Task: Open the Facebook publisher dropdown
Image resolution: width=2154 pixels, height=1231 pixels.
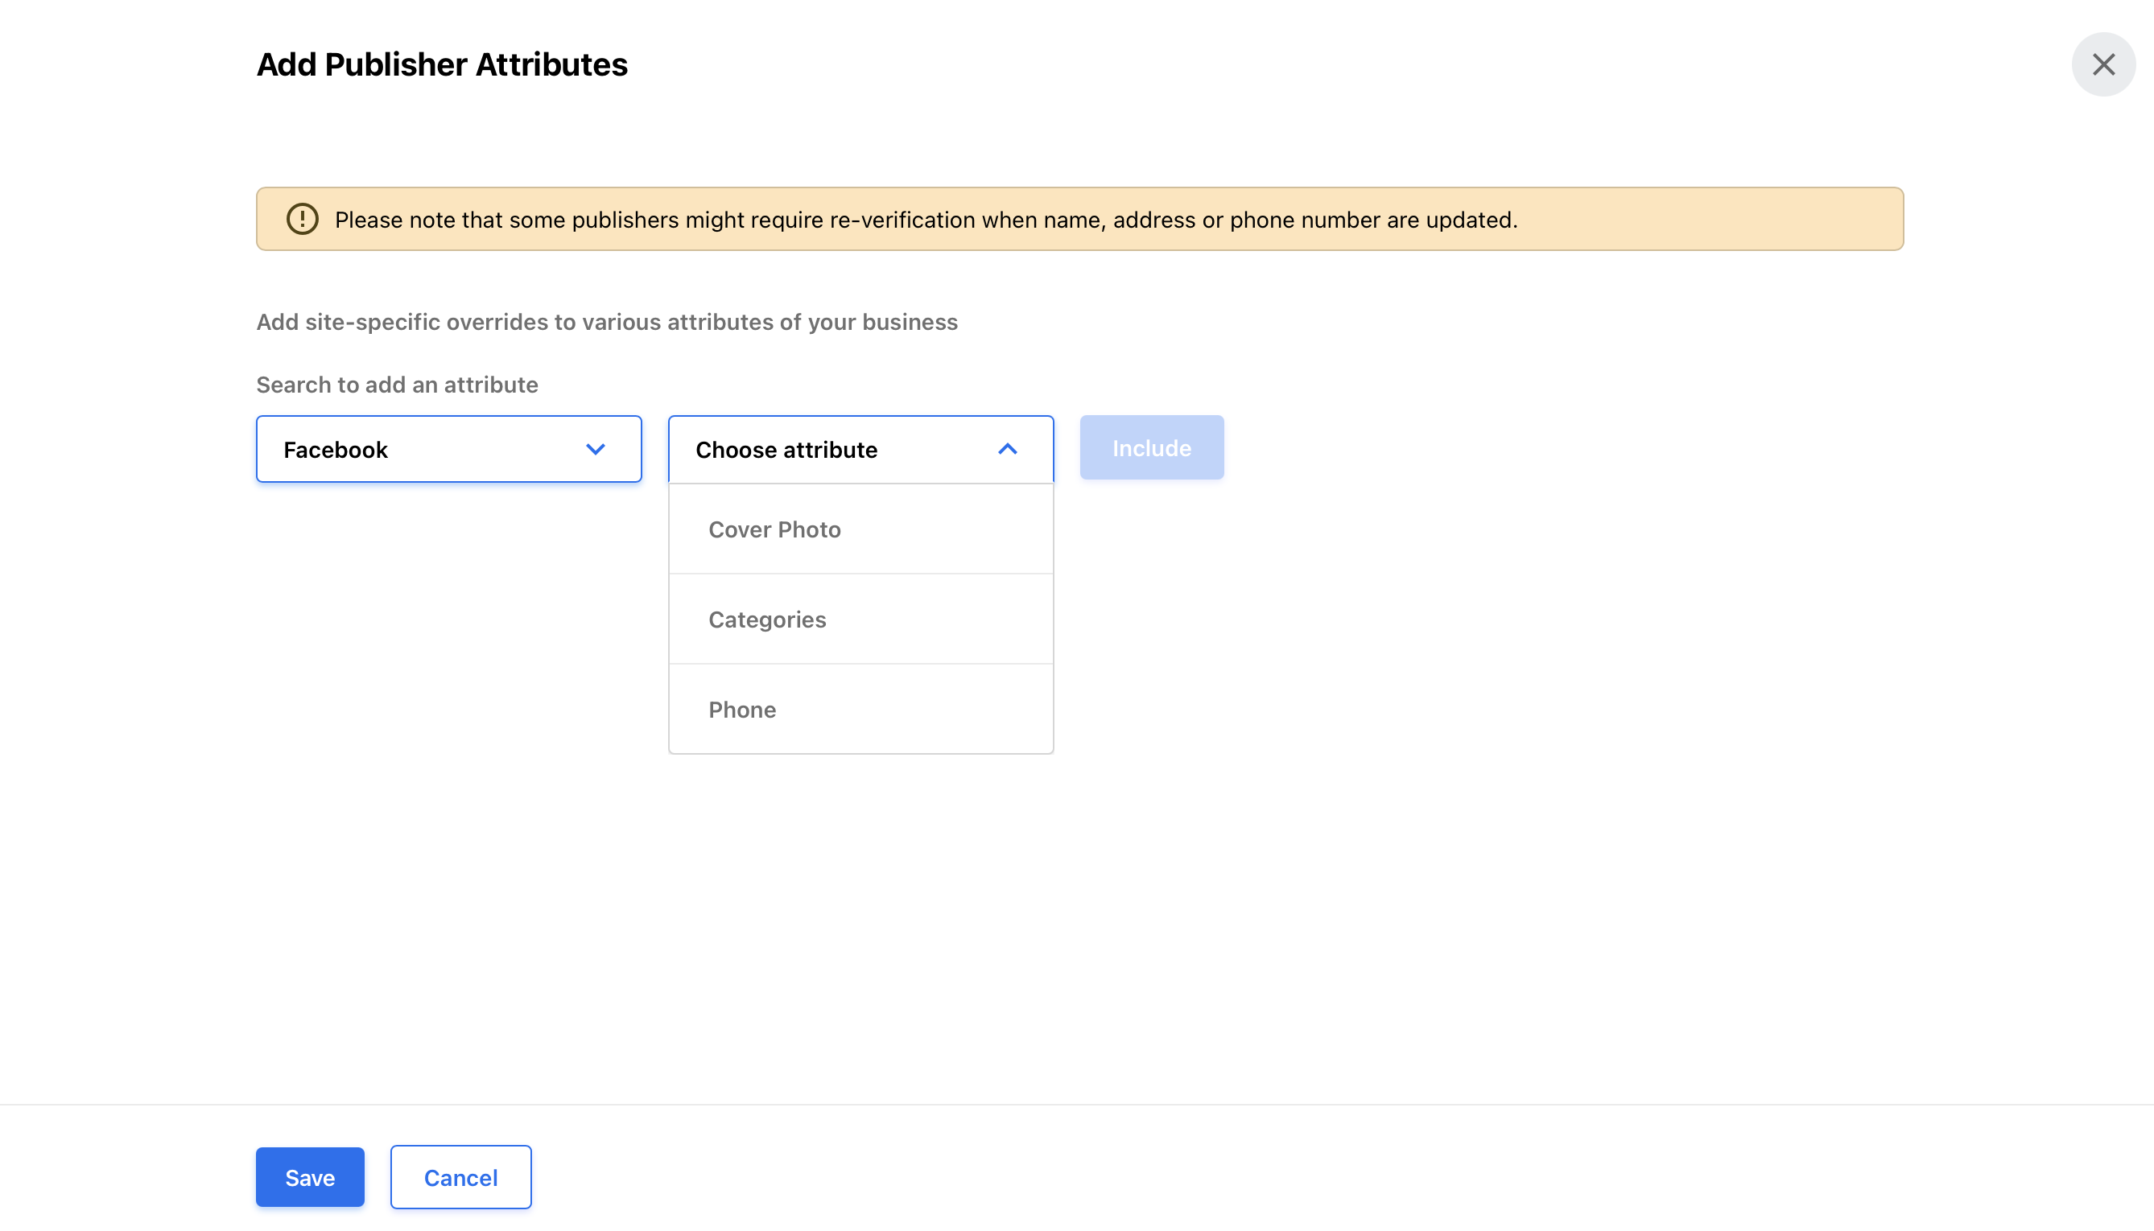Action: pos(448,449)
